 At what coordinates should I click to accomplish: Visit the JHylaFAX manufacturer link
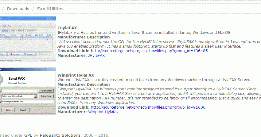pos(96,56)
